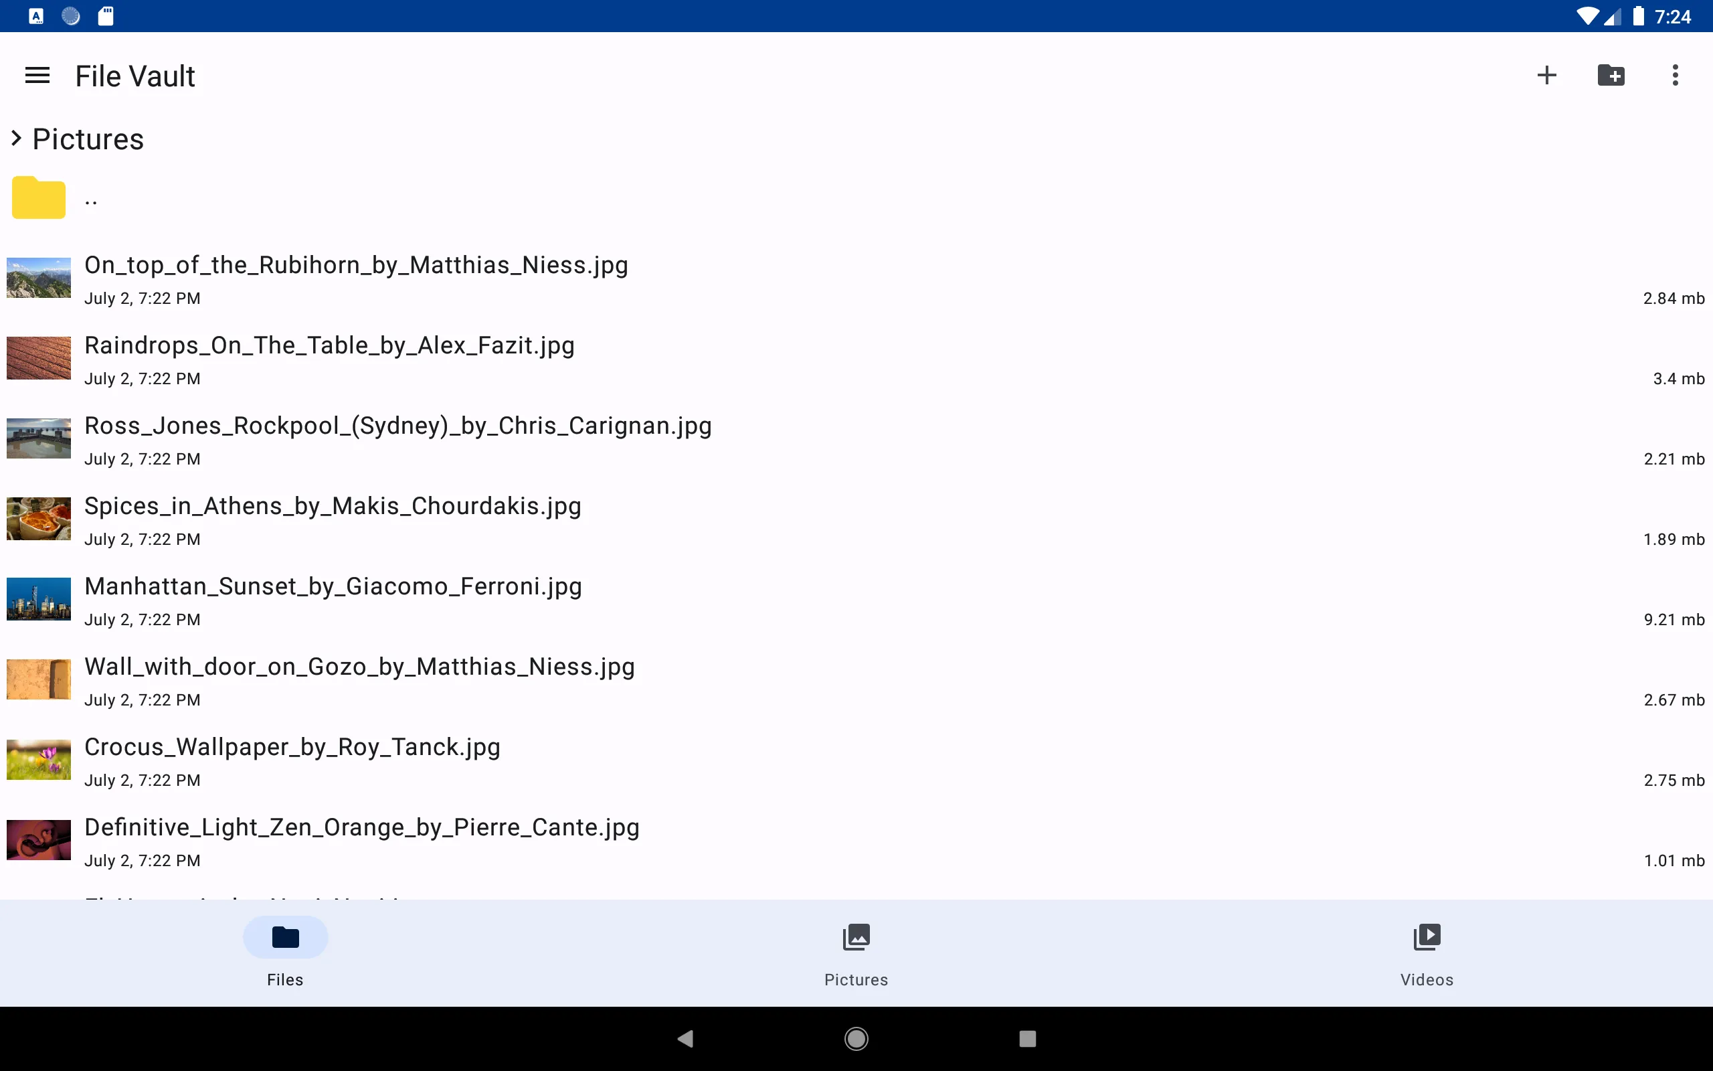Open Raindrops_On_The_Table thumbnail image
Viewport: 1713px width, 1071px height.
point(39,357)
